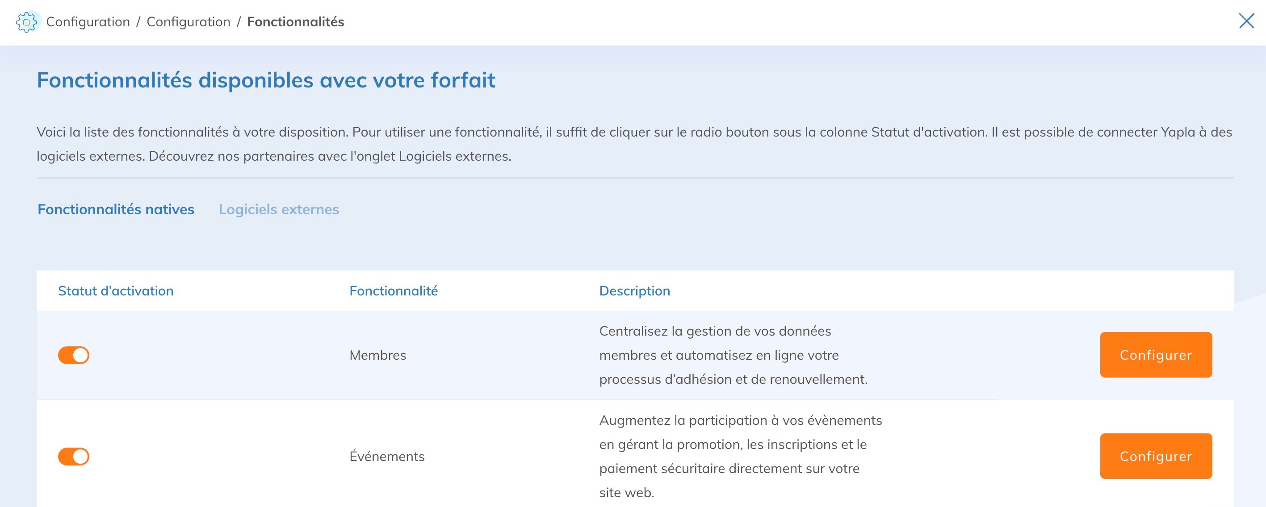Switch to the Logiciels externes tab
This screenshot has height=507, width=1266.
coord(279,209)
